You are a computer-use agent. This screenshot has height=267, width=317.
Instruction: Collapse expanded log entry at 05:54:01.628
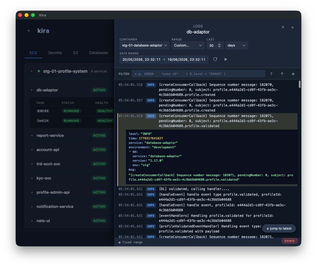point(207,121)
